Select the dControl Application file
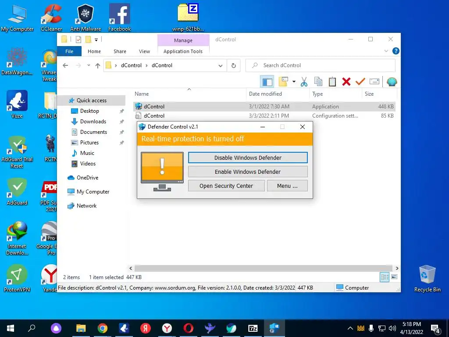Image resolution: width=449 pixels, height=337 pixels. [264, 106]
